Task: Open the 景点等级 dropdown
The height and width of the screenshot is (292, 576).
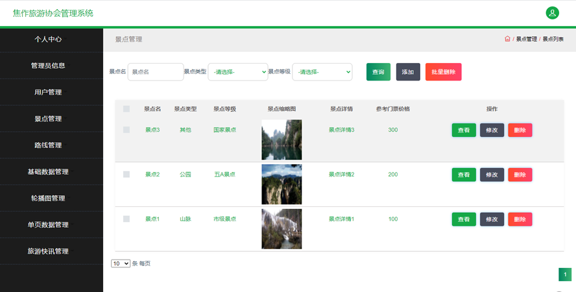Action: [322, 71]
